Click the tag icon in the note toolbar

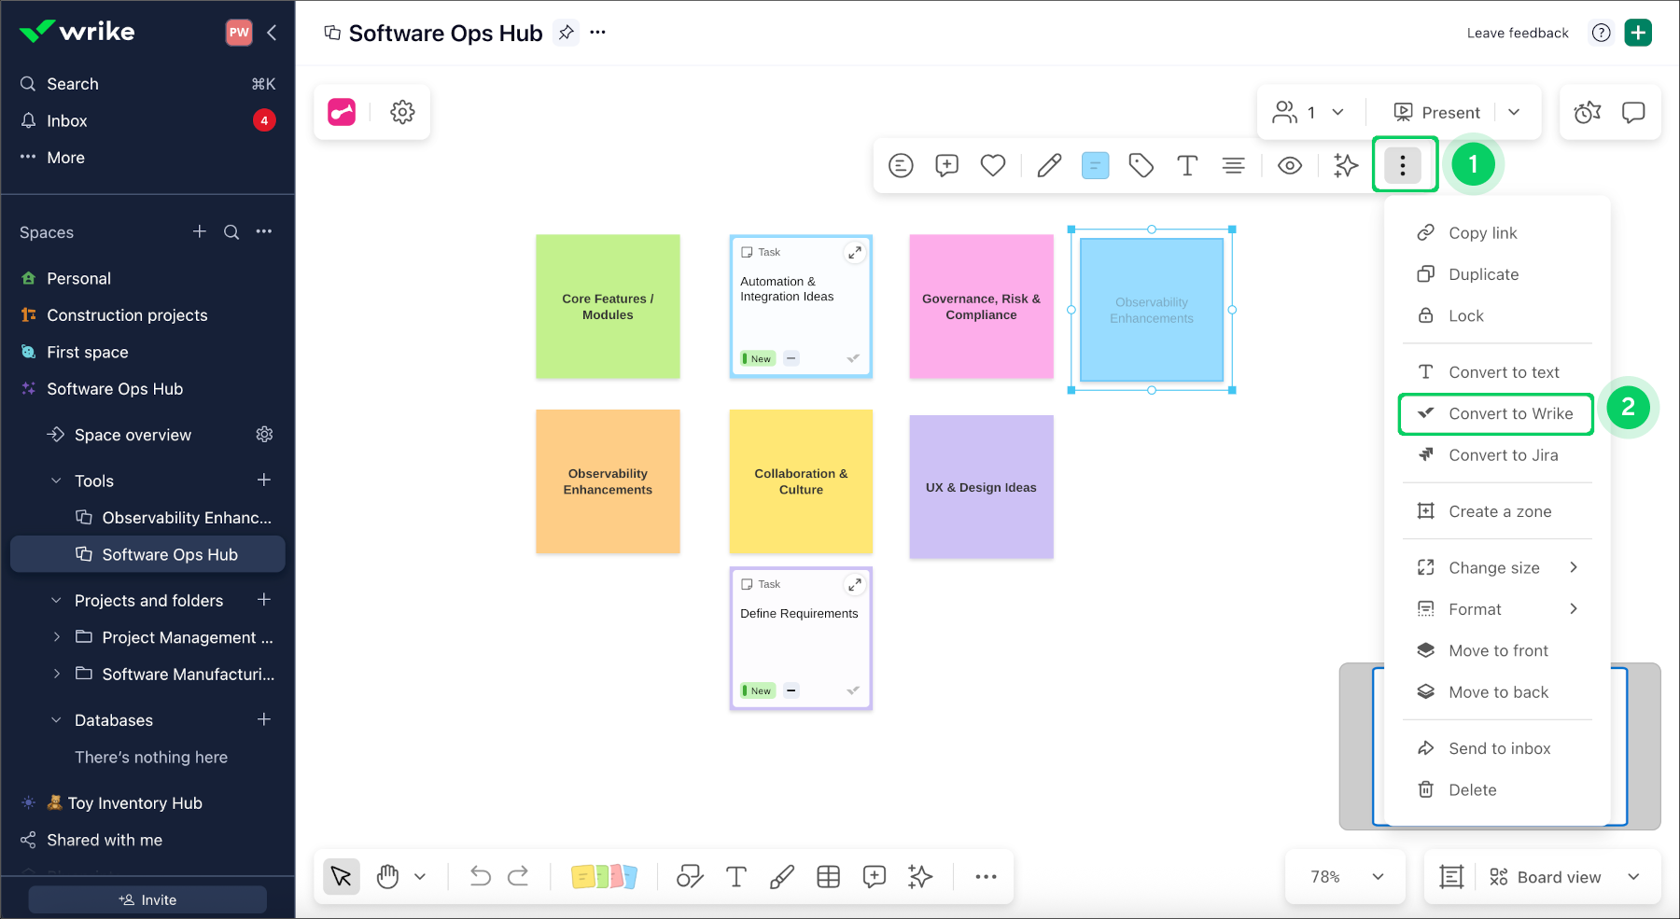coord(1141,165)
